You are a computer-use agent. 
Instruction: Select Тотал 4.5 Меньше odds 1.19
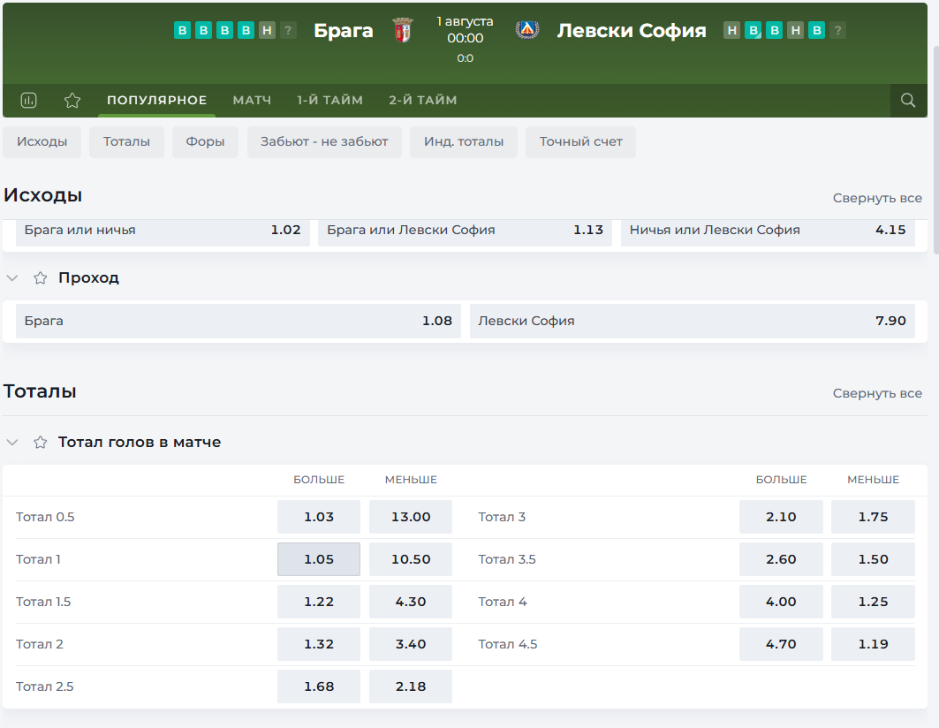873,644
